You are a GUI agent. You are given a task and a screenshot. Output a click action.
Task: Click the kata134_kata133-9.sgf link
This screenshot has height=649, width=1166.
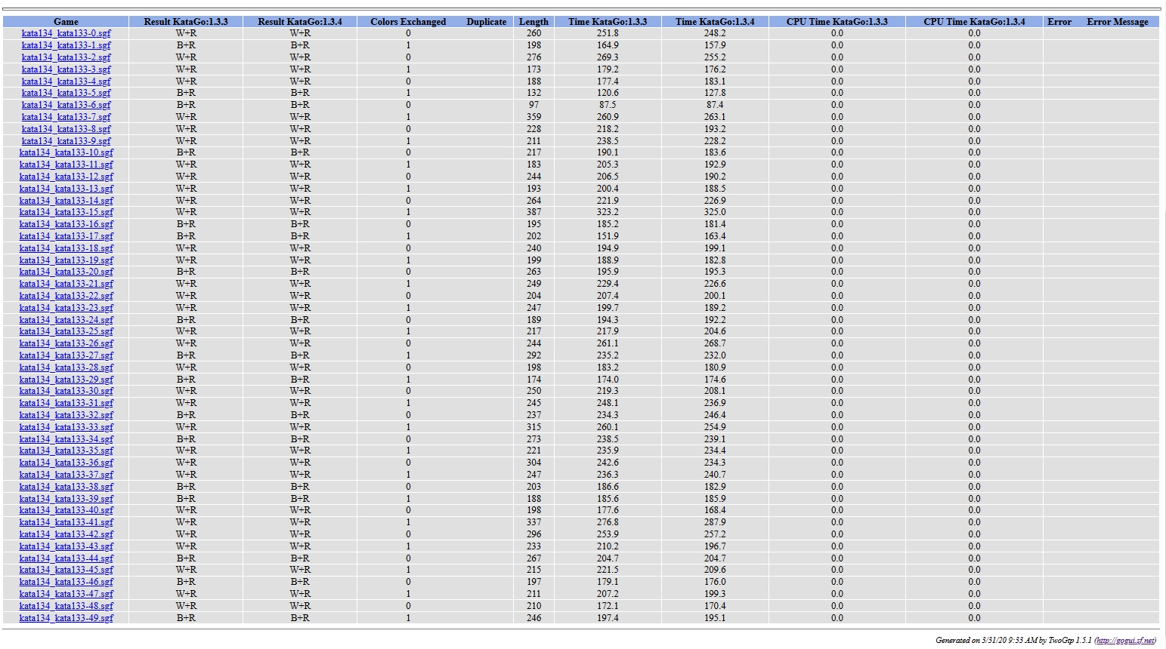pos(66,141)
